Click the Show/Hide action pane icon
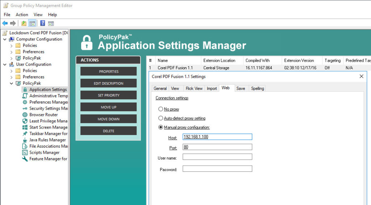Viewport: 371px width, 205px height. pos(51,23)
